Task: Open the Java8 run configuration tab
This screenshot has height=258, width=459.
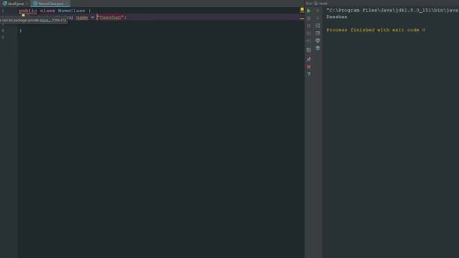Action: 321,4
